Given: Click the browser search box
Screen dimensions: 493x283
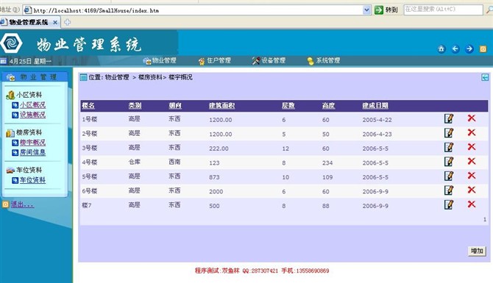Looking at the screenshot, I should click(x=443, y=10).
